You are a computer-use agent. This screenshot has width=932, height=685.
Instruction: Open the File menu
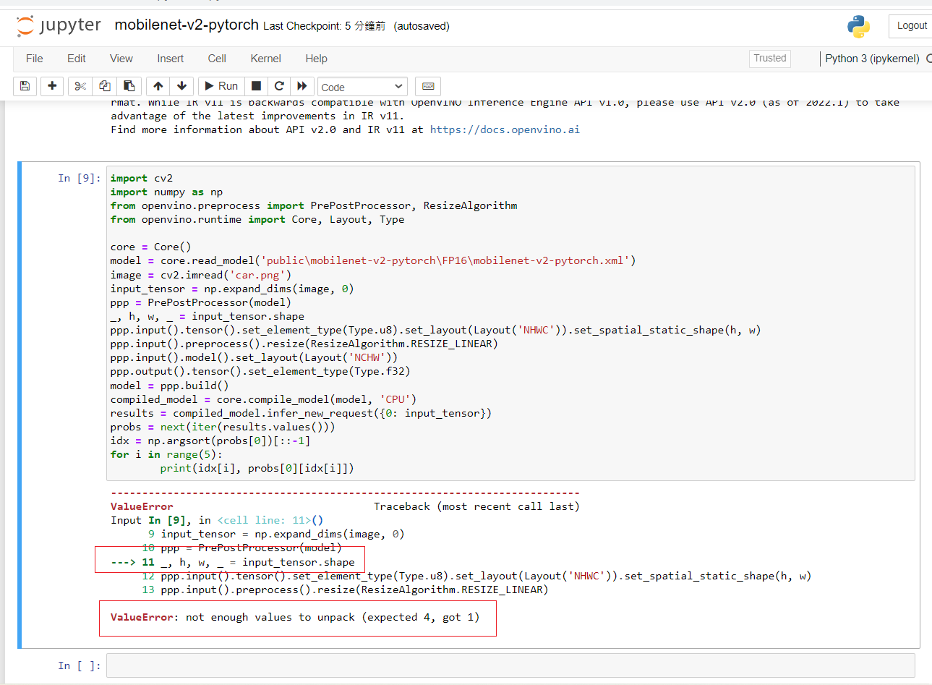click(34, 59)
